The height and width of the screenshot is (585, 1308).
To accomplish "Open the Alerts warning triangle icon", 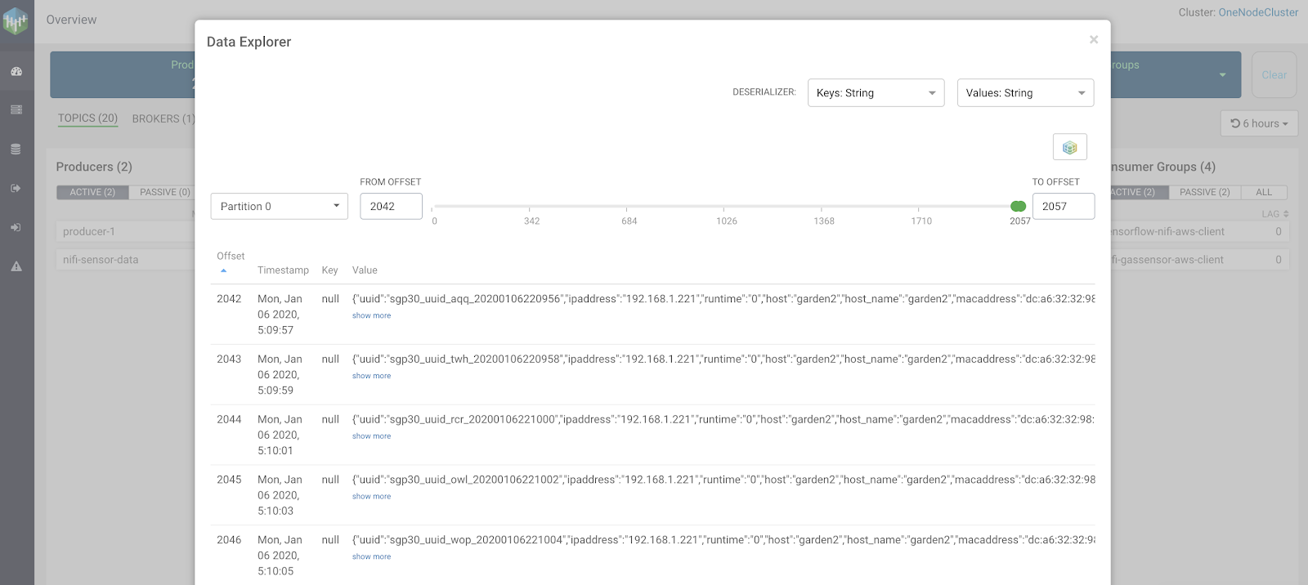I will [16, 266].
